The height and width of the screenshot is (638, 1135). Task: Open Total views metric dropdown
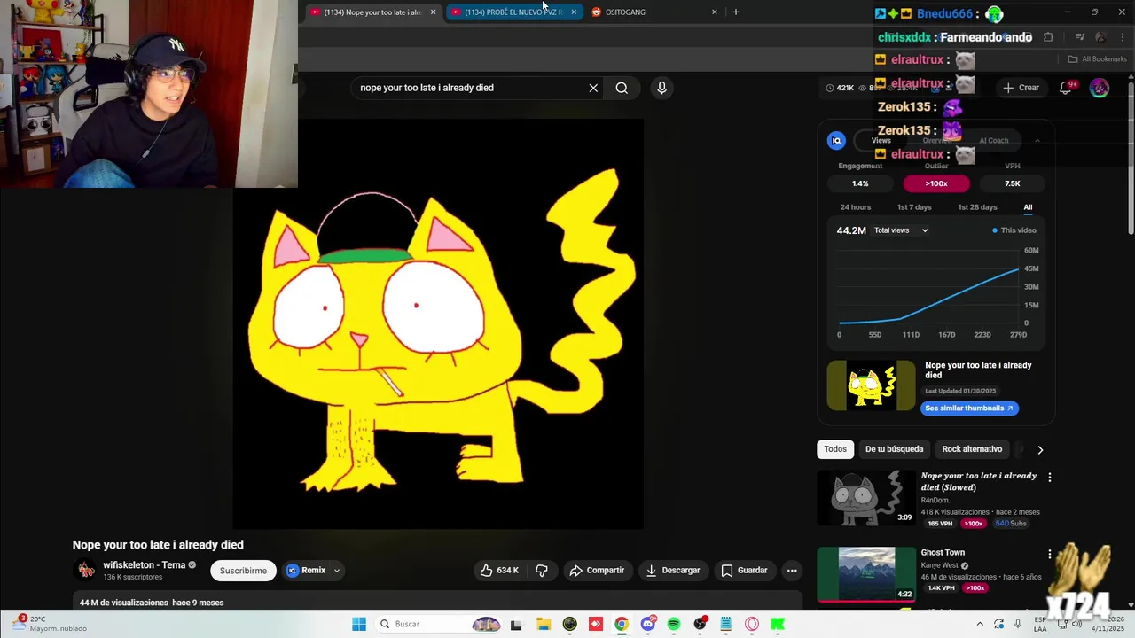coord(902,230)
